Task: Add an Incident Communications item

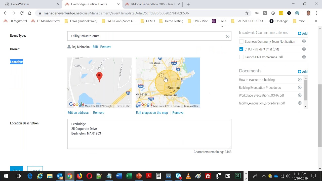Action: pos(303,33)
